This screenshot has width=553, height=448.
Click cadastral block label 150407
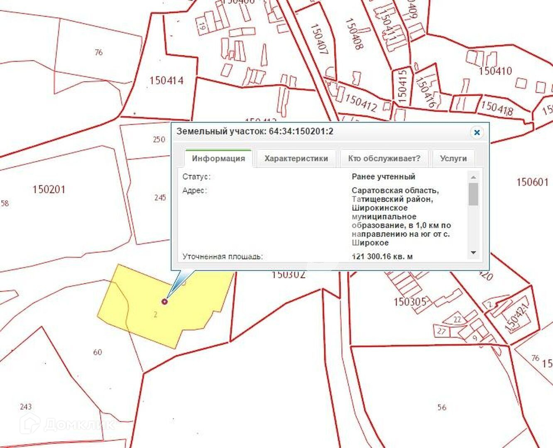coord(319,39)
